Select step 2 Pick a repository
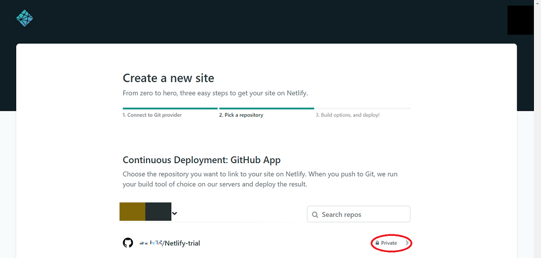Screen dimensions: 541x258 point(241,115)
